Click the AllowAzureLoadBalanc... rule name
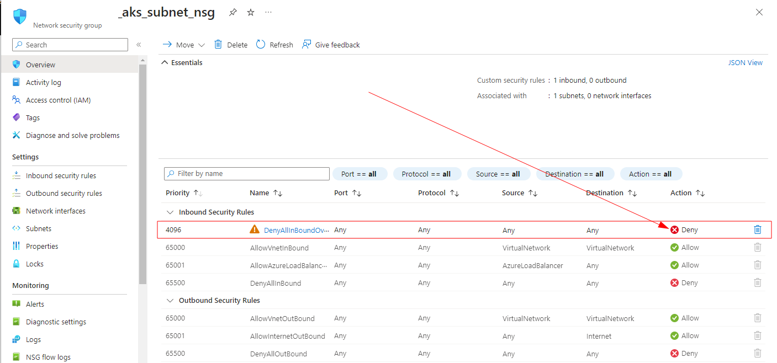 click(289, 265)
